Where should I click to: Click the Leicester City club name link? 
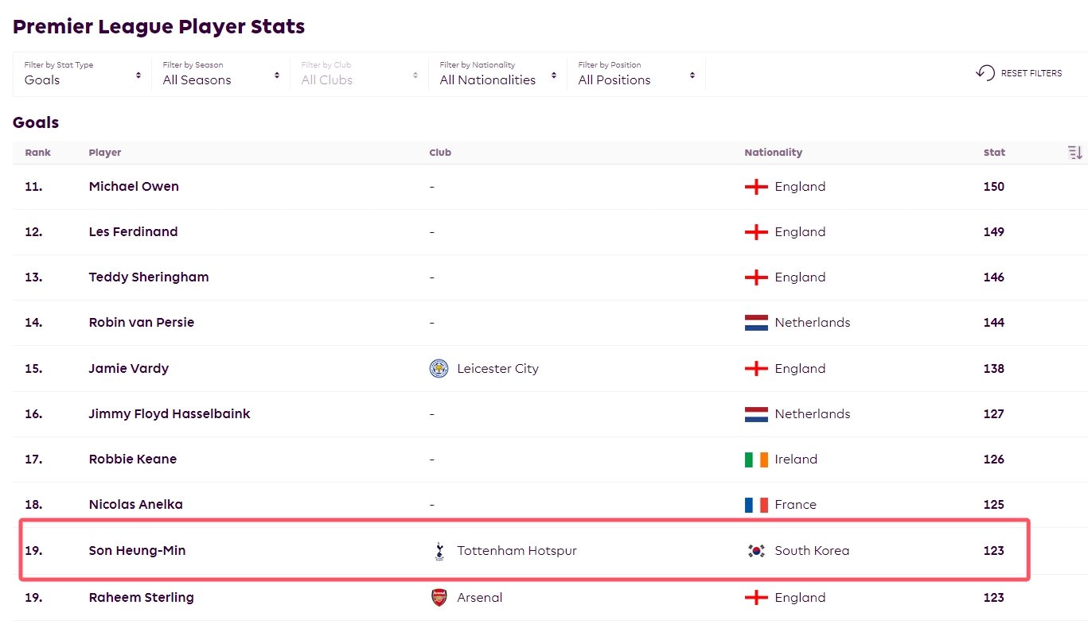click(497, 369)
